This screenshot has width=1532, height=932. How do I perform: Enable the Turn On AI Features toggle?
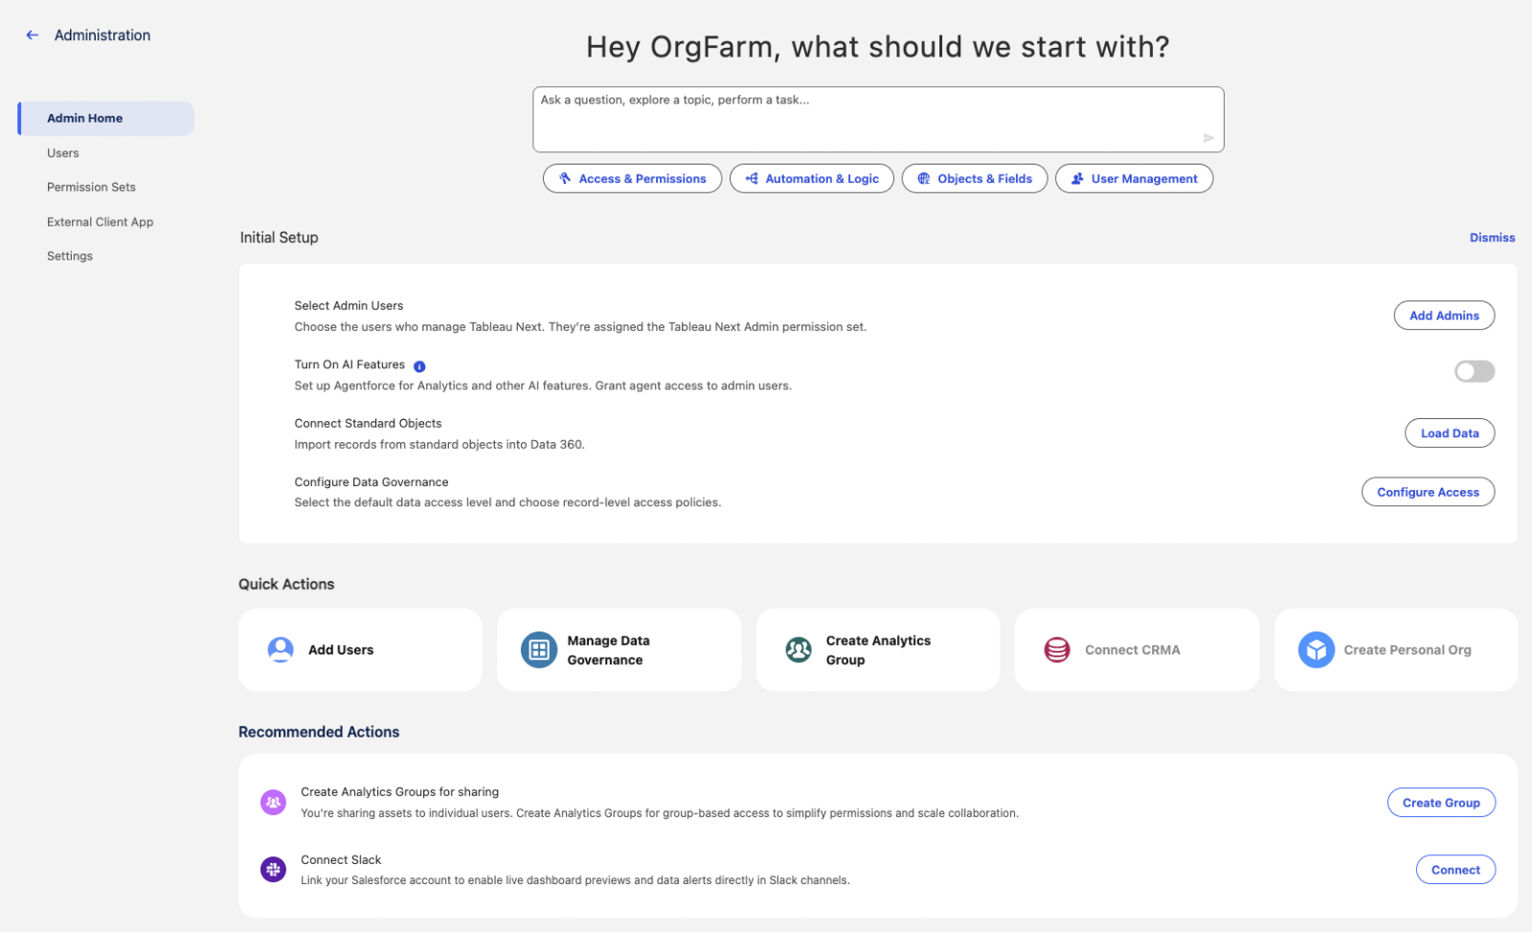pyautogui.click(x=1475, y=371)
